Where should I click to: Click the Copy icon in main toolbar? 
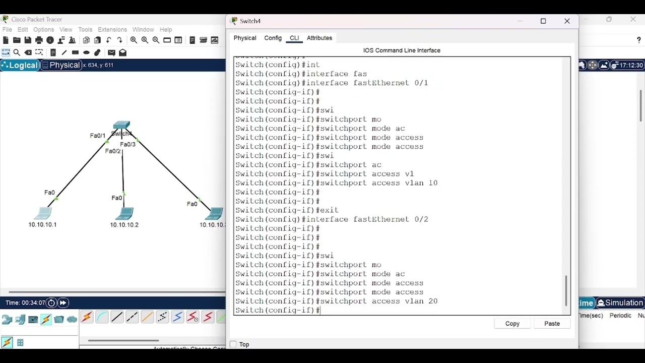(x=86, y=40)
